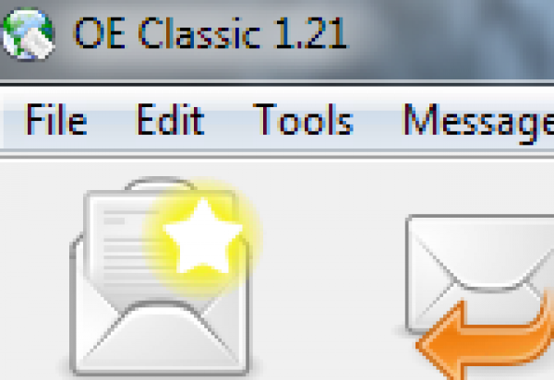
Task: Select the glowing star on the new message icon
Action: click(202, 236)
